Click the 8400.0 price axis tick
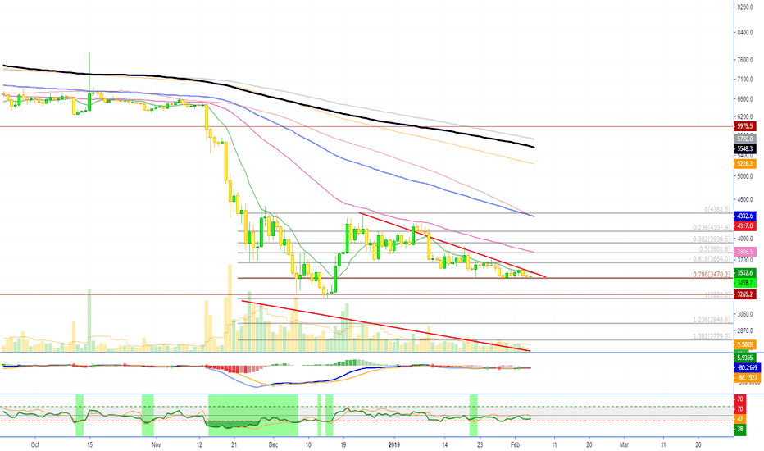The height and width of the screenshot is (451, 764). [745, 33]
